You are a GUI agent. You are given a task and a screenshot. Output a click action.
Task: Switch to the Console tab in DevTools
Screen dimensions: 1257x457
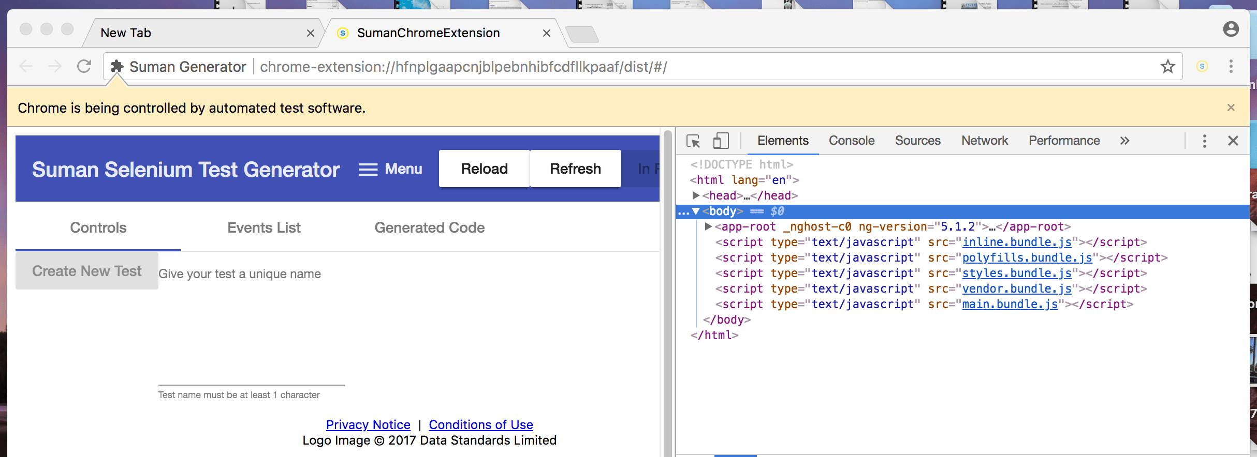click(852, 141)
